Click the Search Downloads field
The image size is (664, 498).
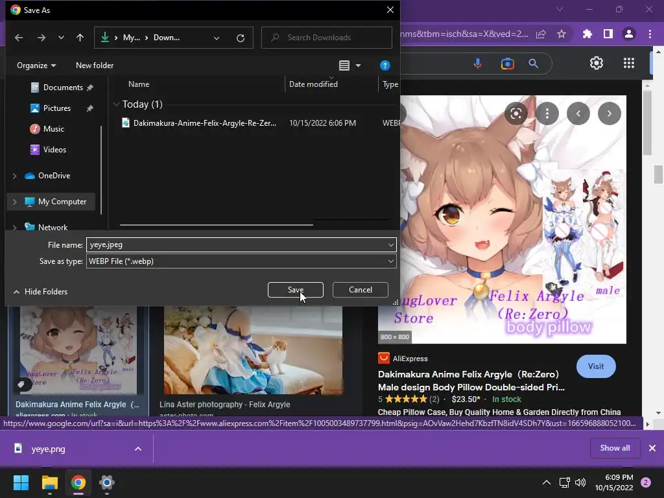327,38
